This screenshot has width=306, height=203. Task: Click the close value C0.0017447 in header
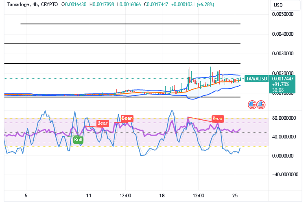(156, 4)
